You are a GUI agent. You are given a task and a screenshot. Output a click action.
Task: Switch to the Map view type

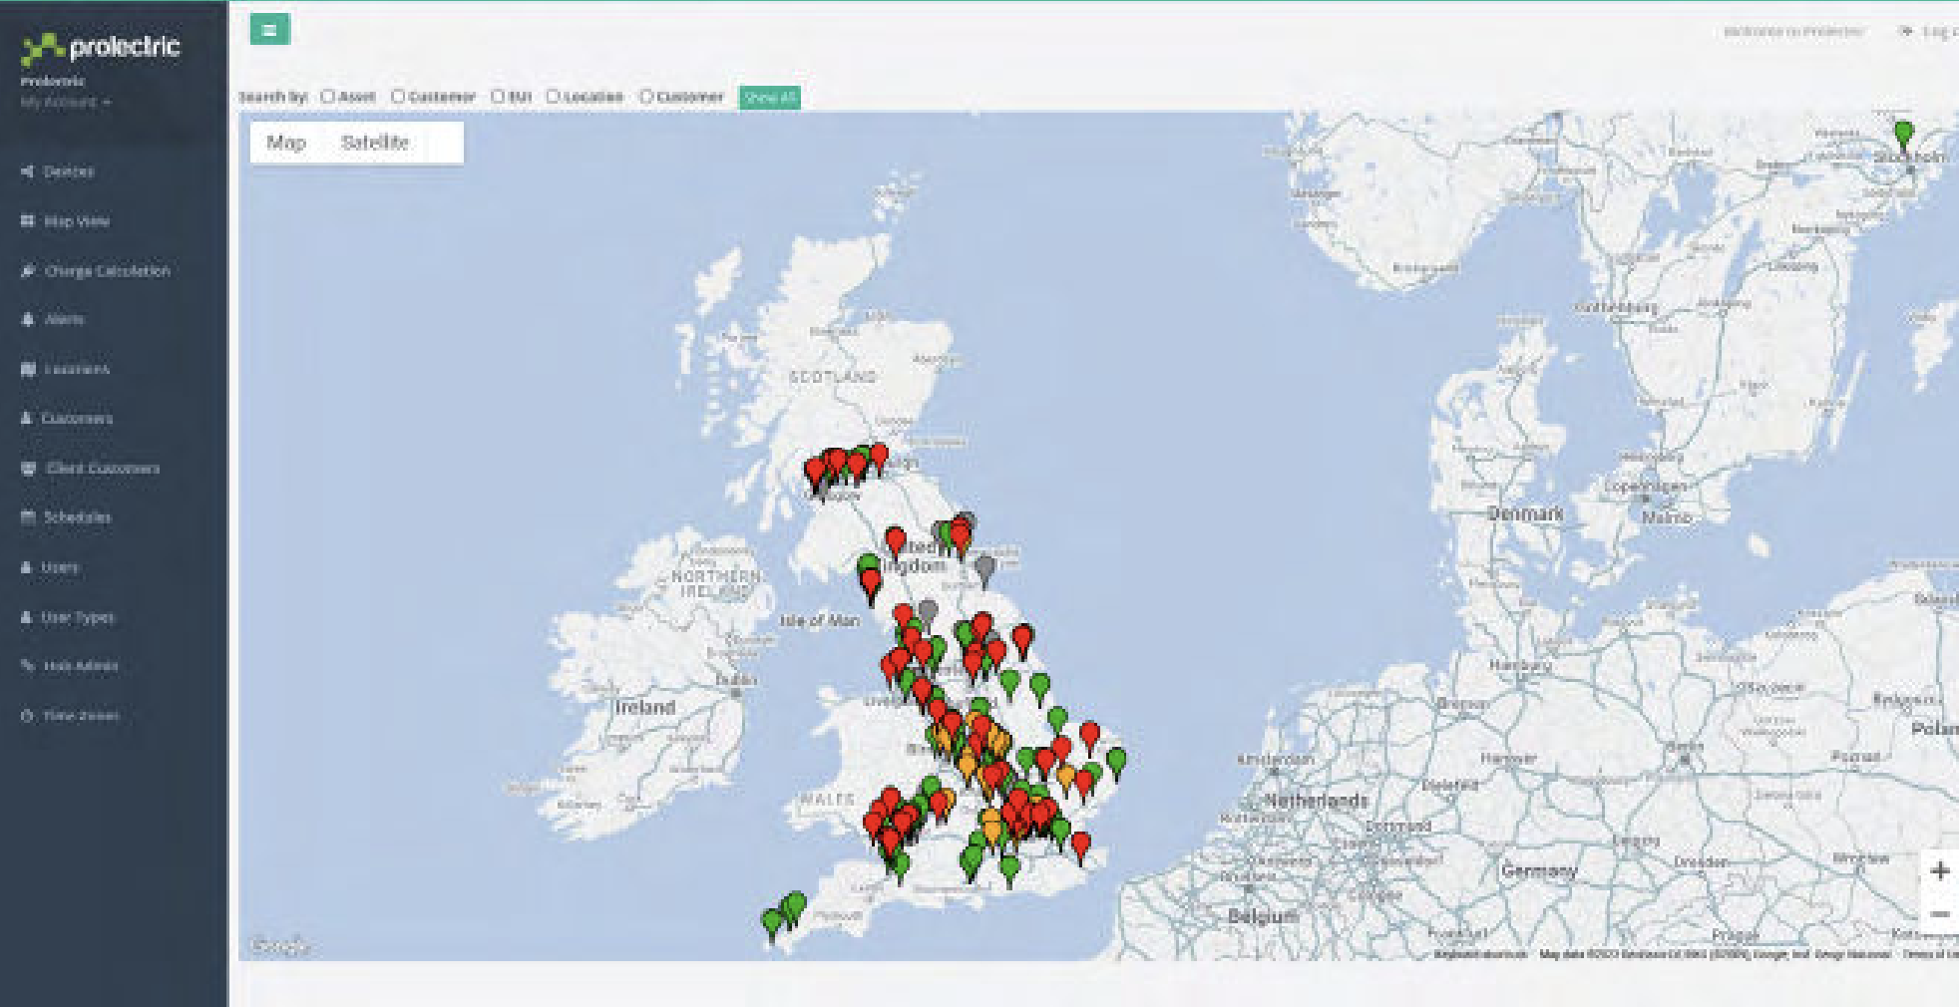coord(286,143)
